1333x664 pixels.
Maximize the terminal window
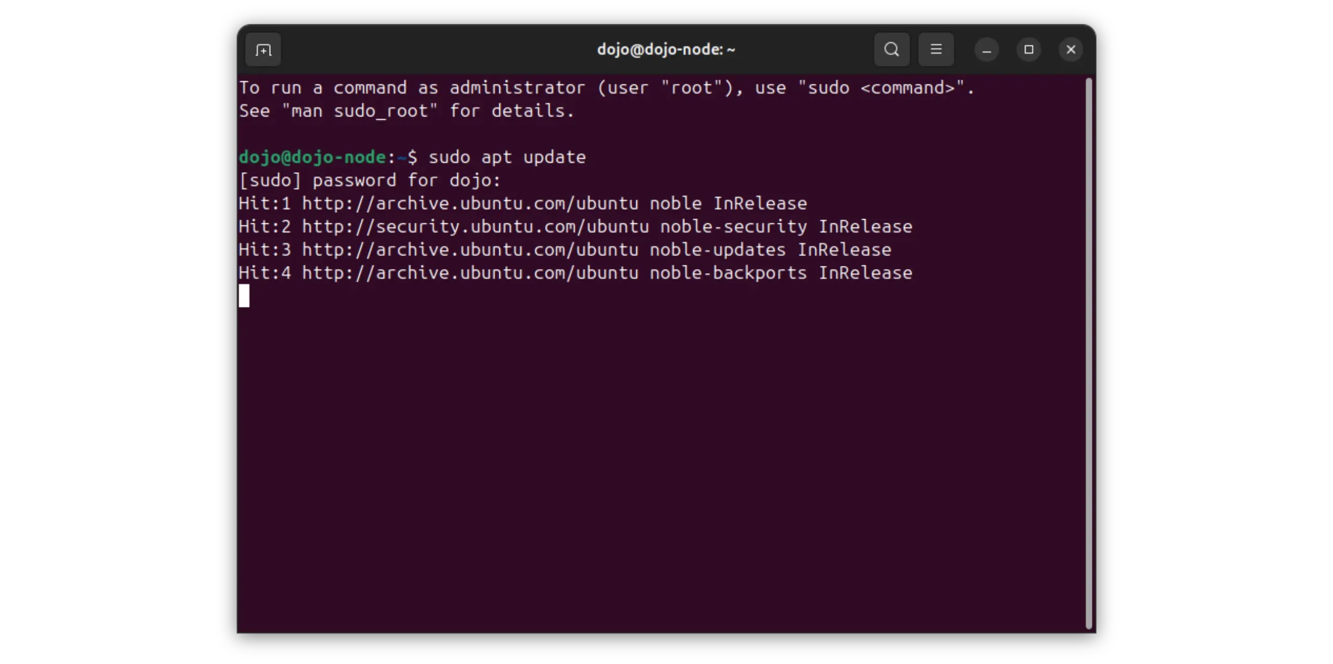(1028, 50)
